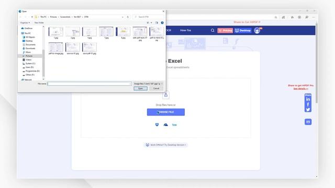This screenshot has height=188, width=335.
Task: Toggle the preview pane icon in Open dialog
Action: click(157, 22)
